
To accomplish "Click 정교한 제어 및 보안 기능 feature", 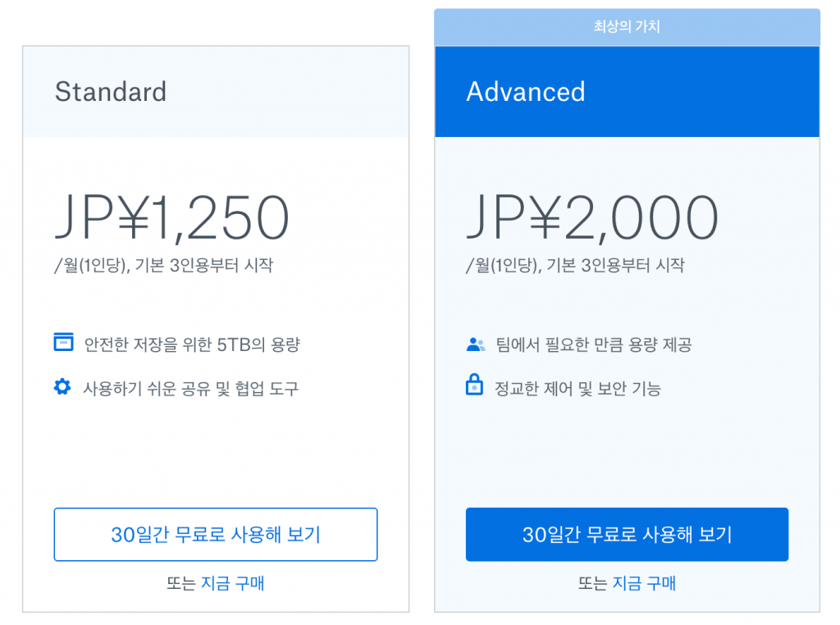I will tap(577, 388).
